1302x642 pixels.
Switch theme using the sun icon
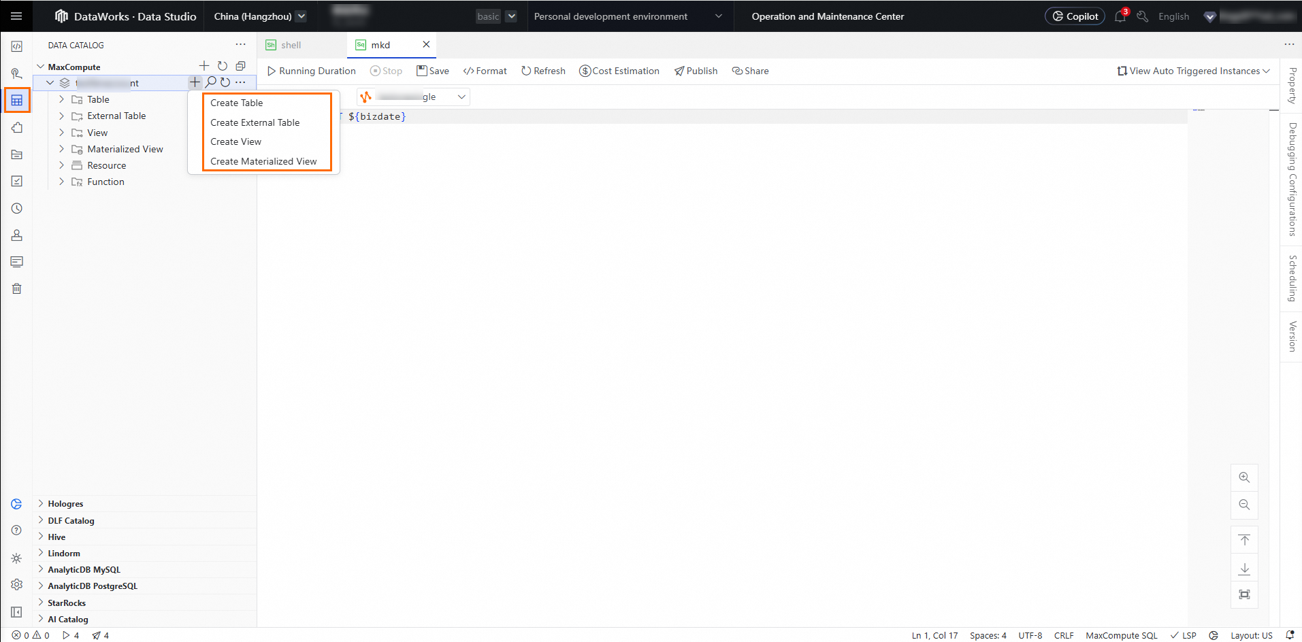tap(17, 558)
